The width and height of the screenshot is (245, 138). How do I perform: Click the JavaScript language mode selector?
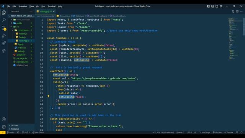[204, 132]
